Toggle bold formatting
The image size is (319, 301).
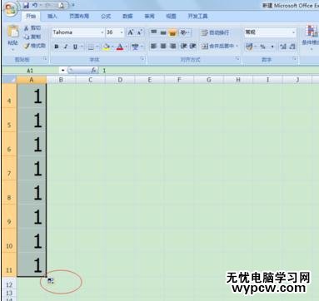pyautogui.click(x=57, y=47)
